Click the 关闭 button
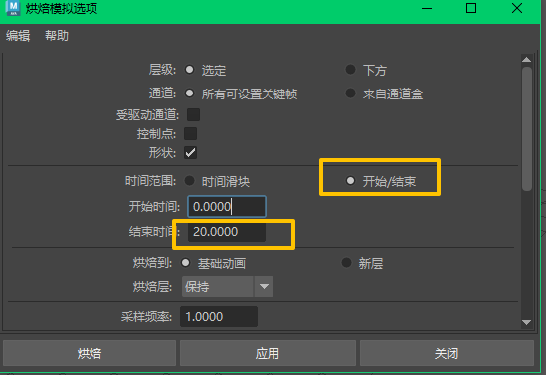This screenshot has width=546, height=375. [447, 353]
